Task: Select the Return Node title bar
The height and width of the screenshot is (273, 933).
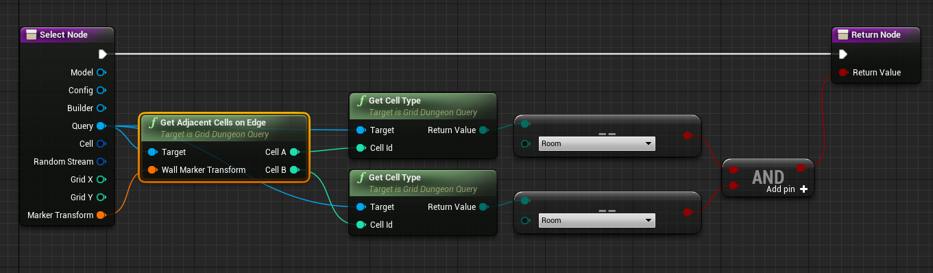Action: [x=875, y=34]
